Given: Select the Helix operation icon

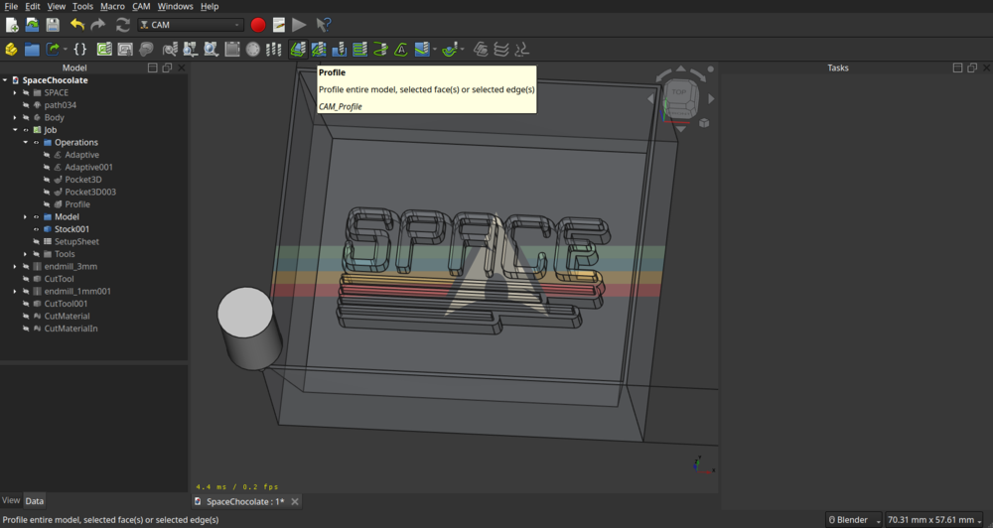Looking at the screenshot, I should coord(380,49).
